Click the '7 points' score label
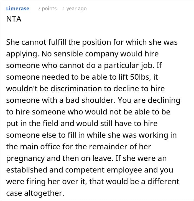The height and width of the screenshot is (201, 194). click(47, 9)
